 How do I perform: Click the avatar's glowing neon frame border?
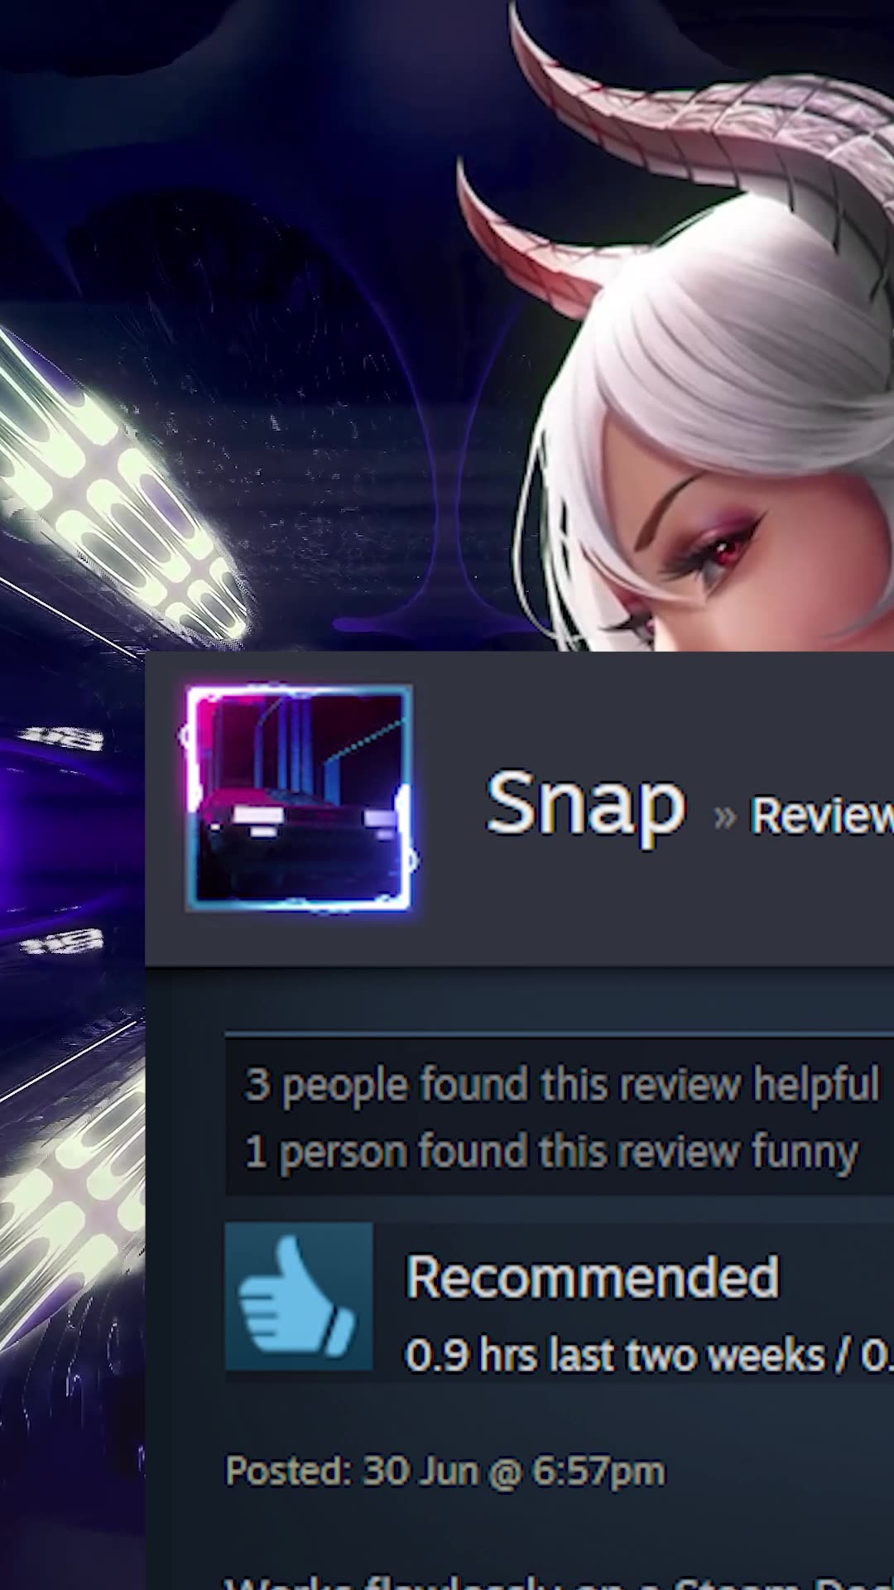(x=192, y=798)
